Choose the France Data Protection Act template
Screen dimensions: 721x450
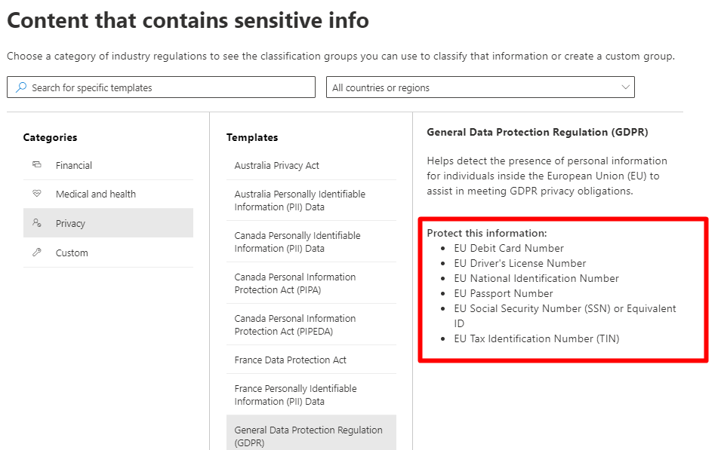[291, 360]
